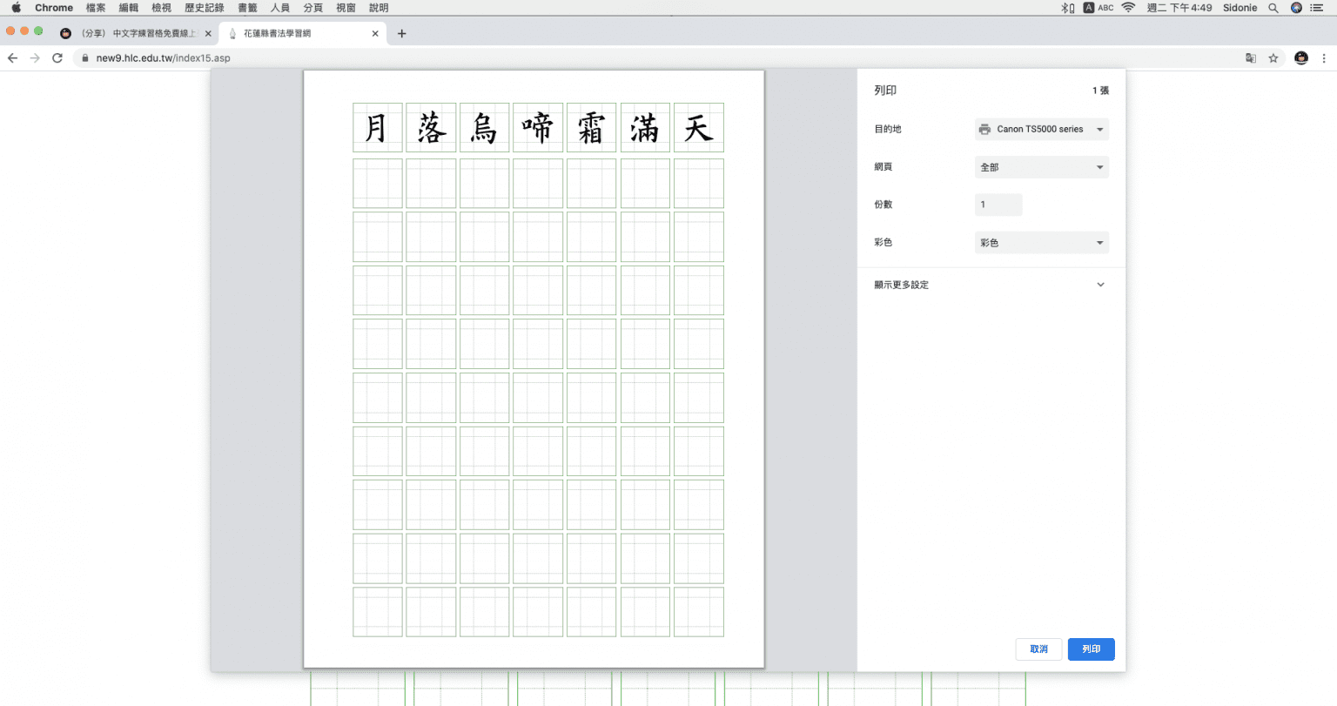1337x706 pixels.
Task: Open the 目的地 Canon TS5000 series dropdown
Action: click(x=1042, y=129)
